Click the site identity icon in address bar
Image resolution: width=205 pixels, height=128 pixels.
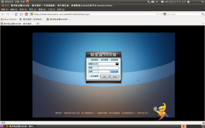click(x=32, y=14)
